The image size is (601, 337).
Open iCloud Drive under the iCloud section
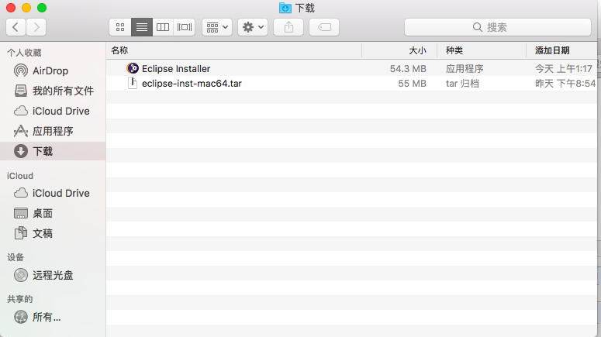52,193
